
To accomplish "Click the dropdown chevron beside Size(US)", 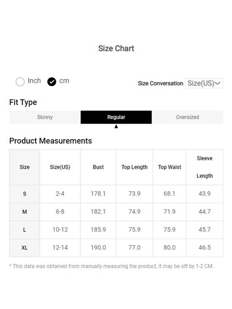I will 218,83.
